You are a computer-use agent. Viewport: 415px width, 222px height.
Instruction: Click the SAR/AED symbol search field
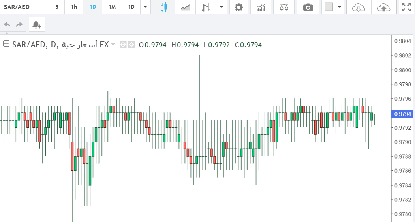pos(24,7)
